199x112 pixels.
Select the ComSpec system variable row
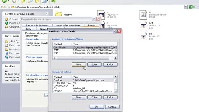(83, 80)
